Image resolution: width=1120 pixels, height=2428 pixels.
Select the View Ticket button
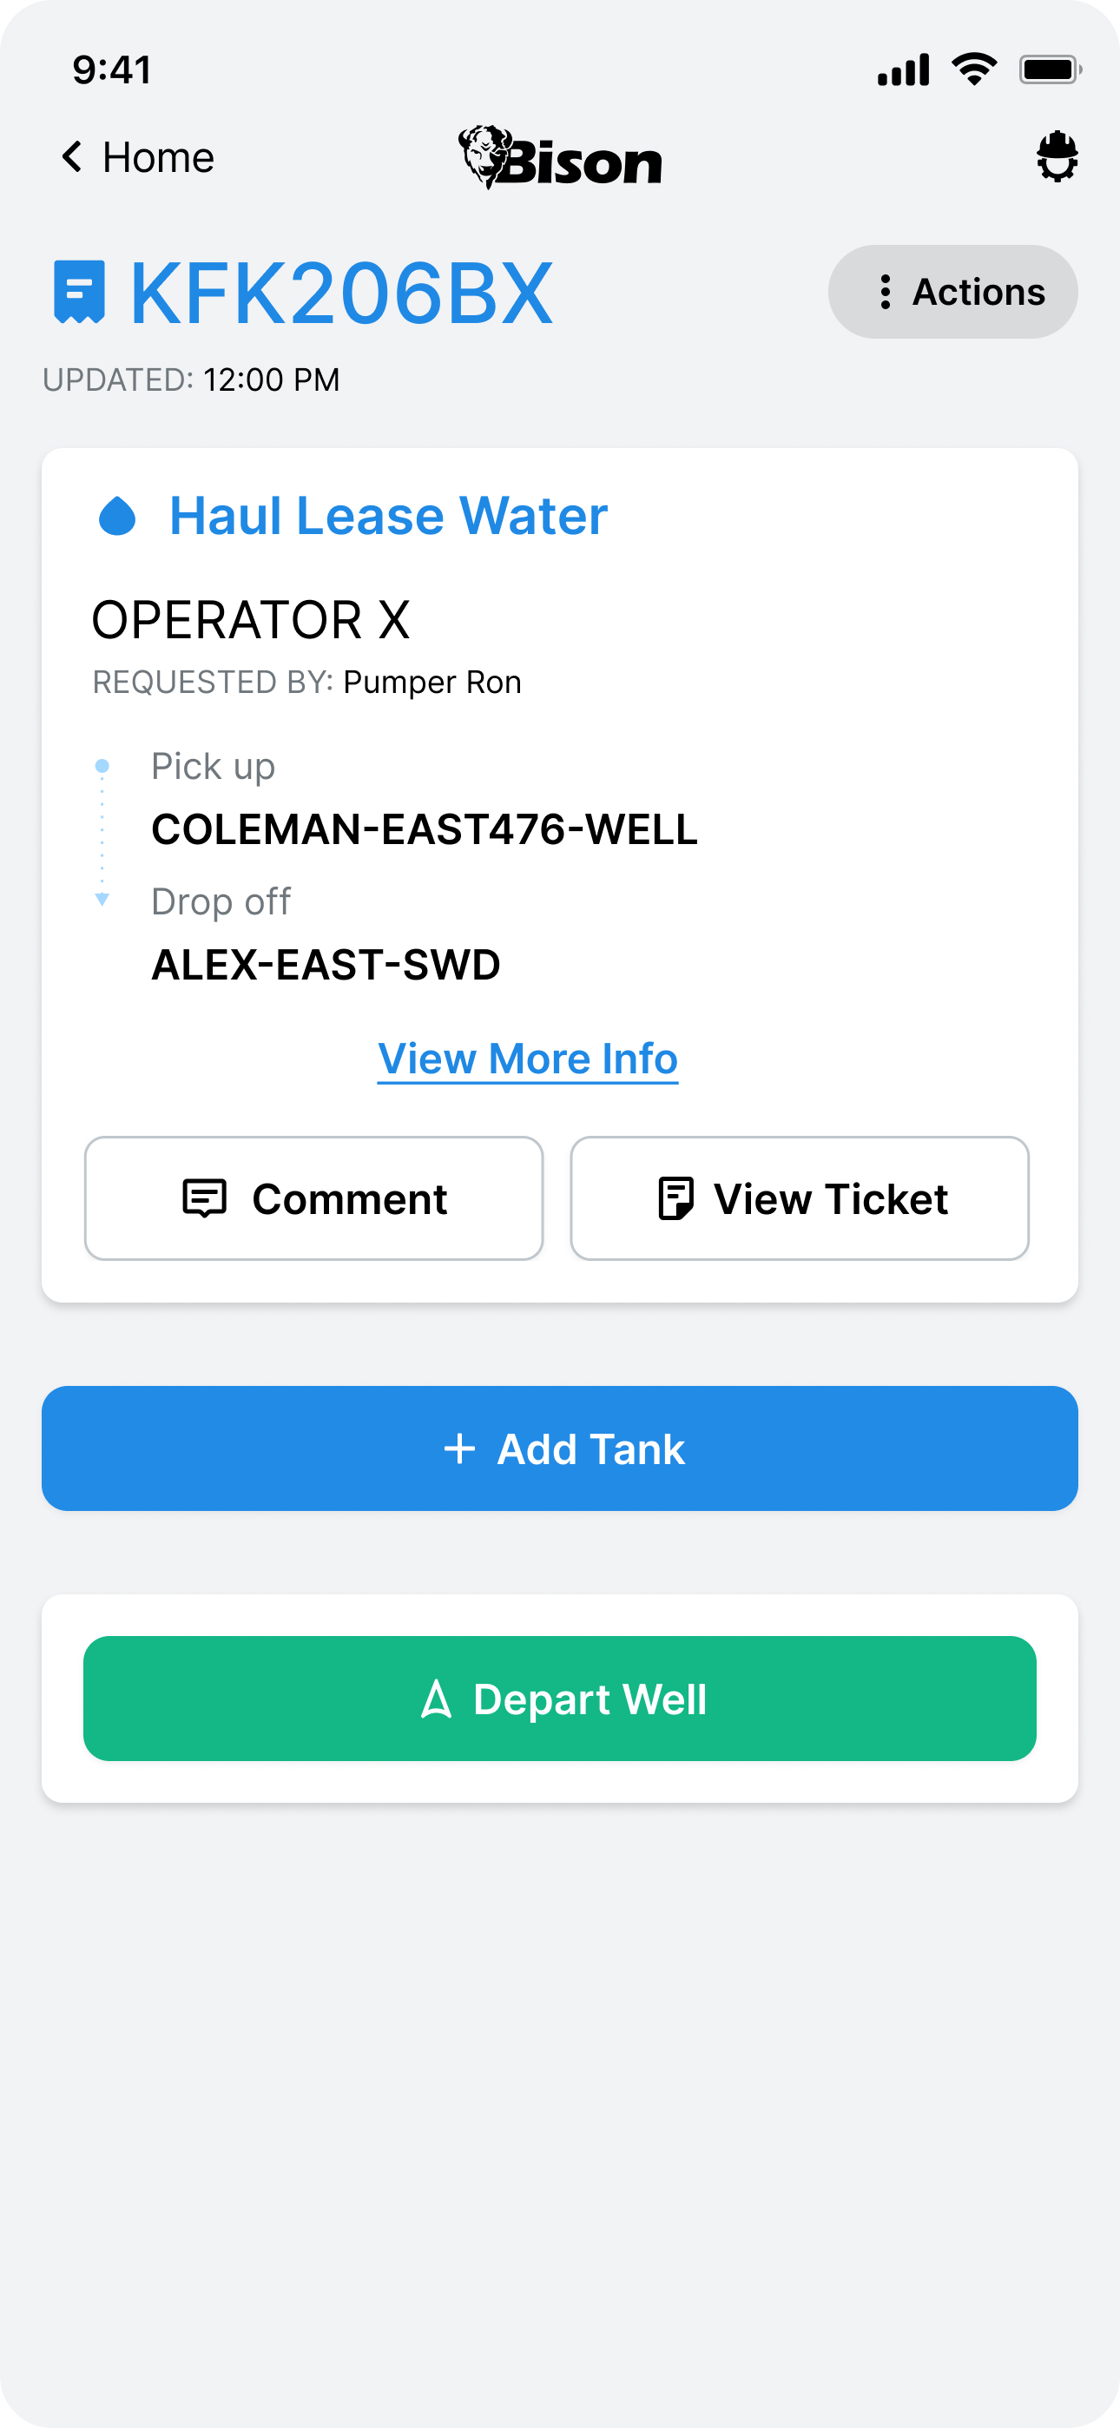tap(800, 1198)
